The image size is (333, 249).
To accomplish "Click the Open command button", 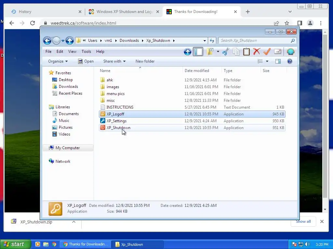I will [86, 61].
